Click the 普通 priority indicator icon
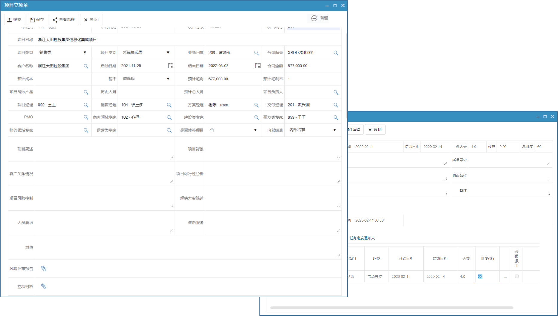Image resolution: width=558 pixels, height=316 pixels. coord(314,18)
